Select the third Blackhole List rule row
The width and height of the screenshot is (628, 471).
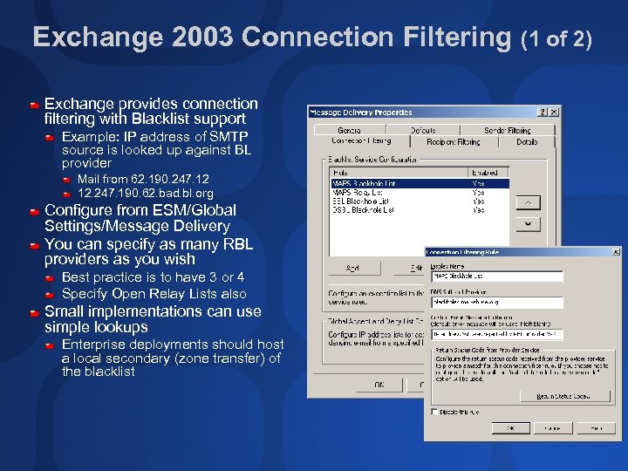coord(420,201)
